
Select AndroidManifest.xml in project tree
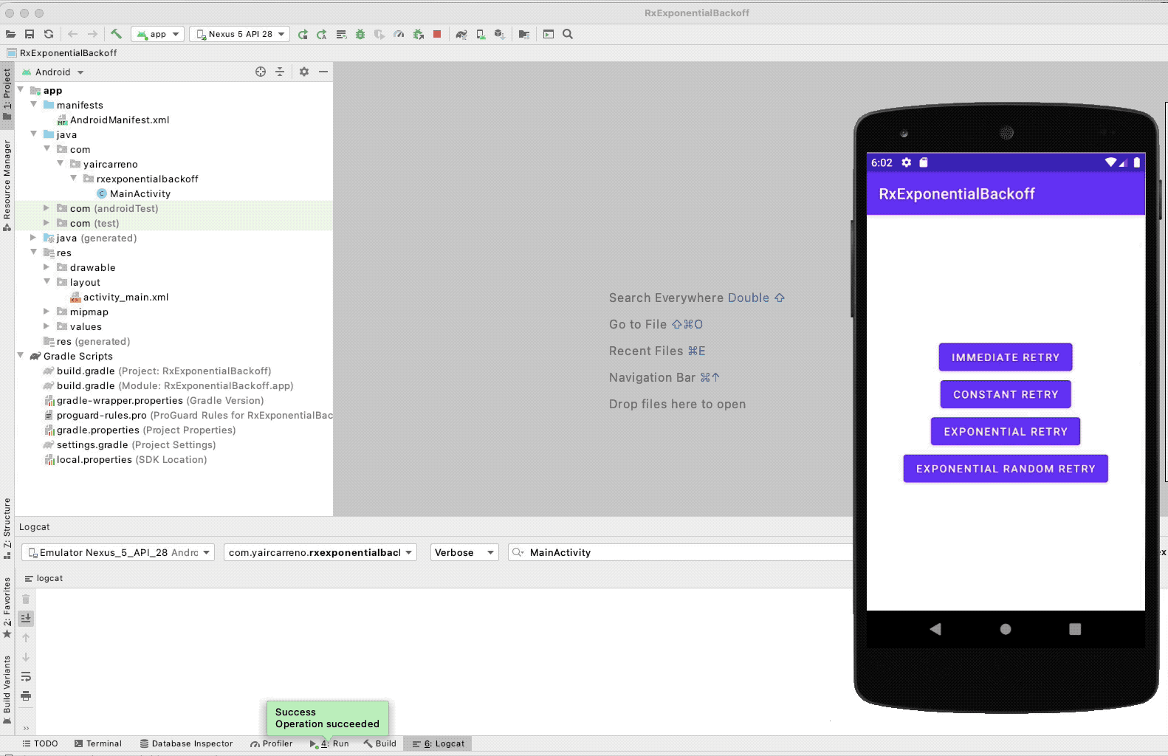119,120
